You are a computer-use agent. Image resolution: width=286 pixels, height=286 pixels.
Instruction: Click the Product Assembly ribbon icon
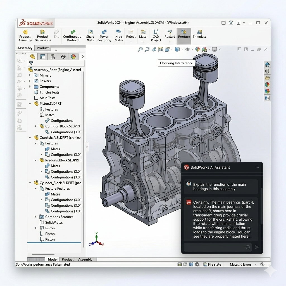[25, 36]
